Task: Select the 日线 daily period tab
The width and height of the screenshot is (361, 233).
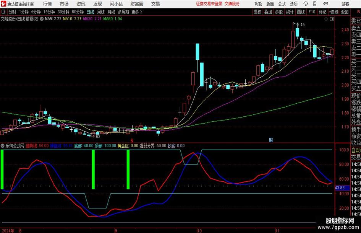Action: (90, 12)
